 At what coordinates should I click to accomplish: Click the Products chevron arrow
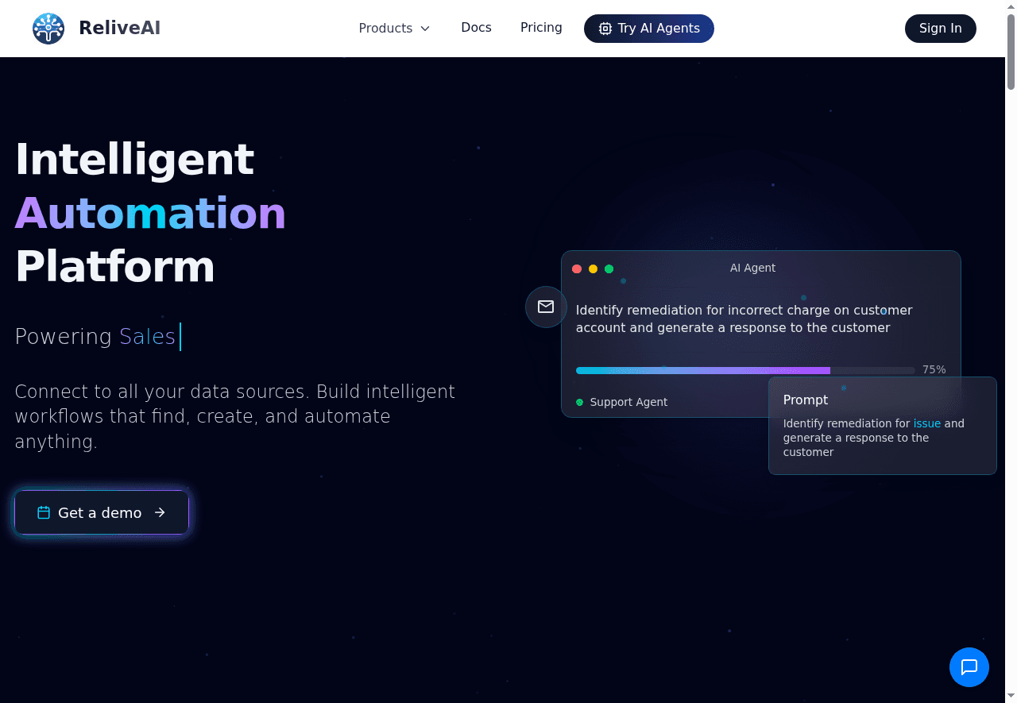click(x=425, y=29)
